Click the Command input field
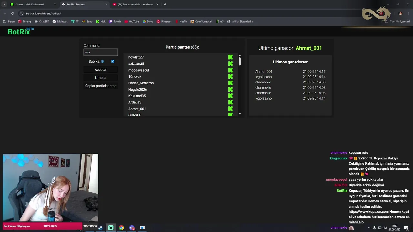The width and height of the screenshot is (413, 232). click(101, 52)
